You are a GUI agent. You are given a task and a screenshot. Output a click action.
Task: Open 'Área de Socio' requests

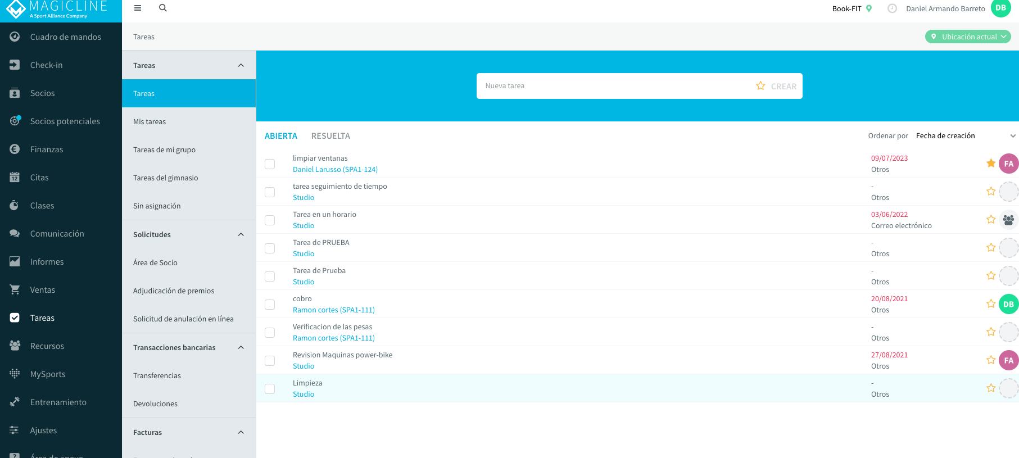[189, 262]
